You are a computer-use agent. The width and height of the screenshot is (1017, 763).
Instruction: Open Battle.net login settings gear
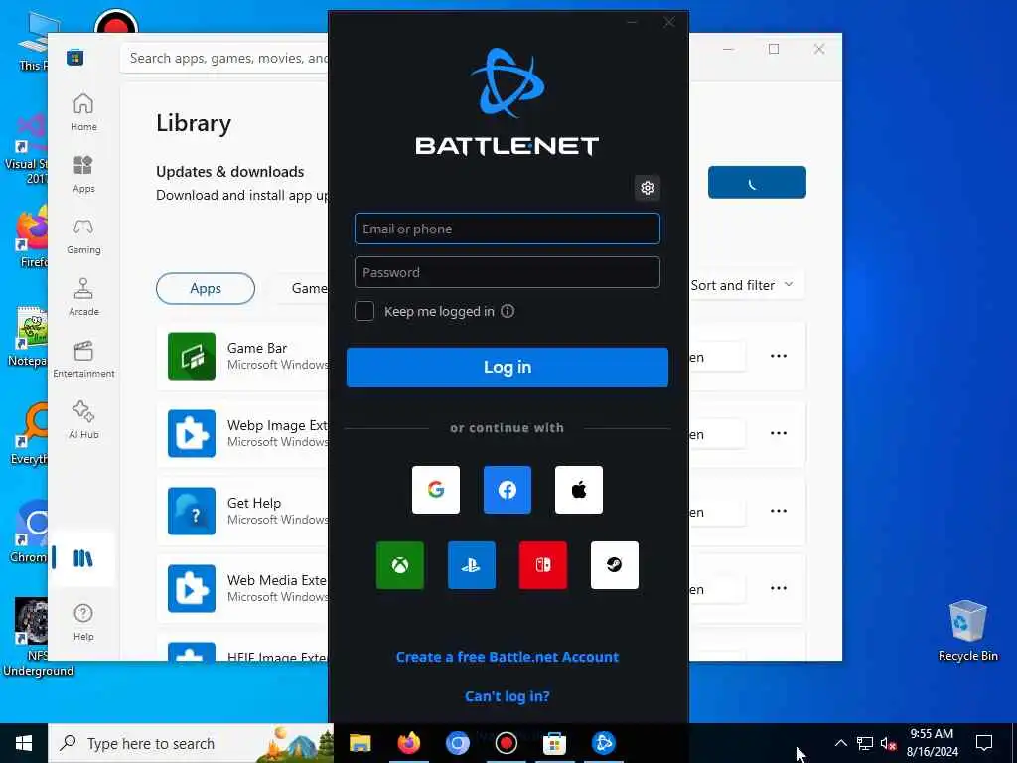647,188
